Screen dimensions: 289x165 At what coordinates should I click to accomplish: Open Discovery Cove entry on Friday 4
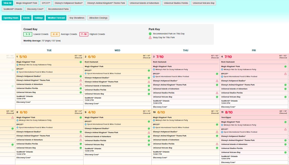coord(228,107)
